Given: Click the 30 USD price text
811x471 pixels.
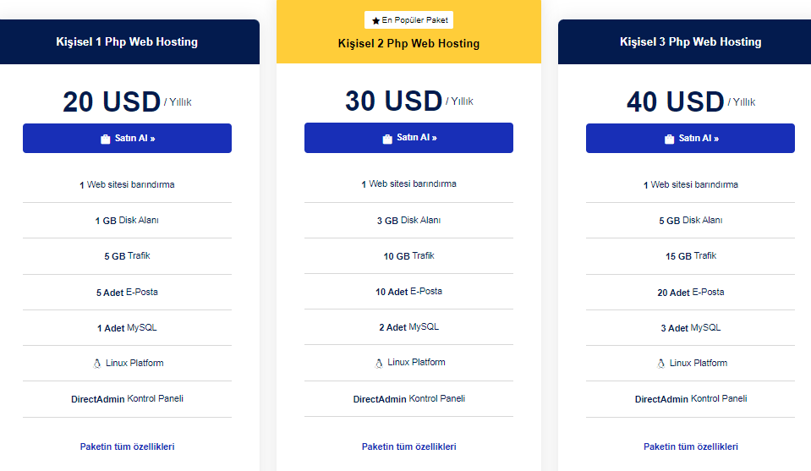Looking at the screenshot, I should coord(393,101).
